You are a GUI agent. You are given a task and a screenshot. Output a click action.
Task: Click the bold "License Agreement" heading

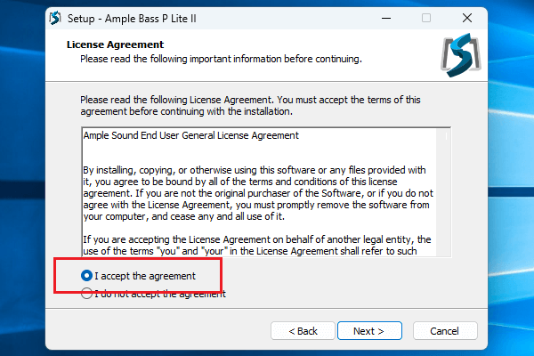(x=116, y=44)
